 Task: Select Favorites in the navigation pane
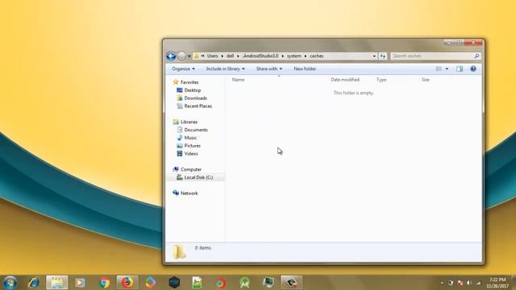pos(189,82)
